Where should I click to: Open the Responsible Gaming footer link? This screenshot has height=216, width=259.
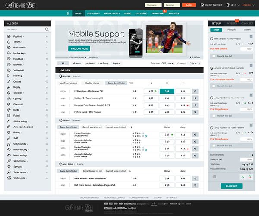pos(114,198)
